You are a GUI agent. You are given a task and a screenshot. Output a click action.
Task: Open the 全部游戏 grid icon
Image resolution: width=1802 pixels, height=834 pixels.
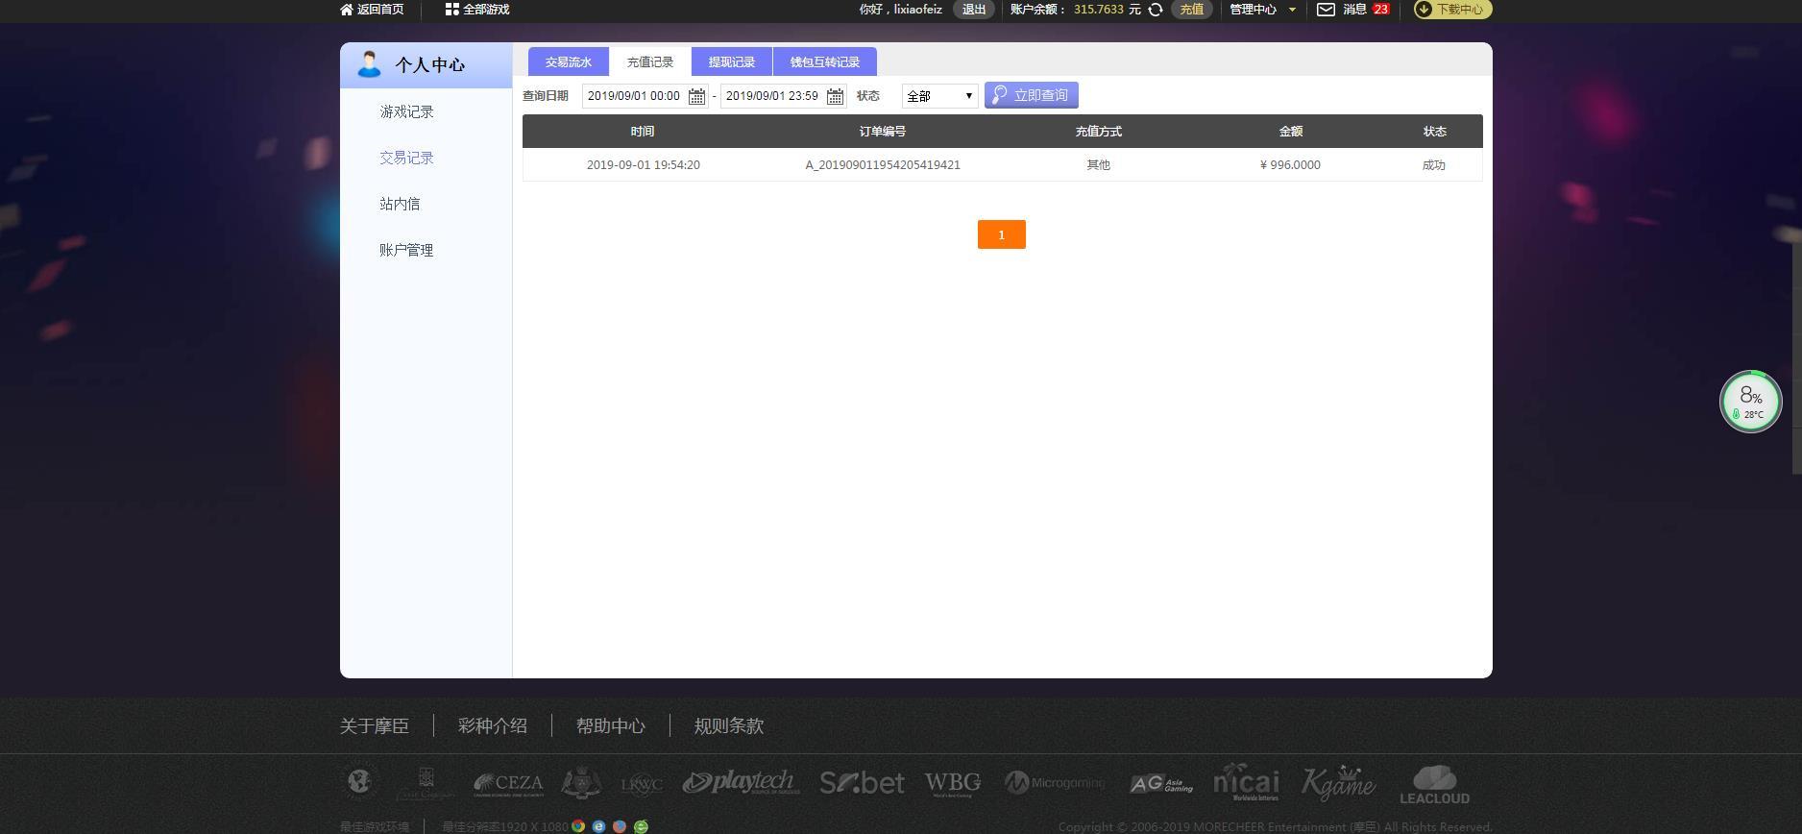(x=451, y=10)
